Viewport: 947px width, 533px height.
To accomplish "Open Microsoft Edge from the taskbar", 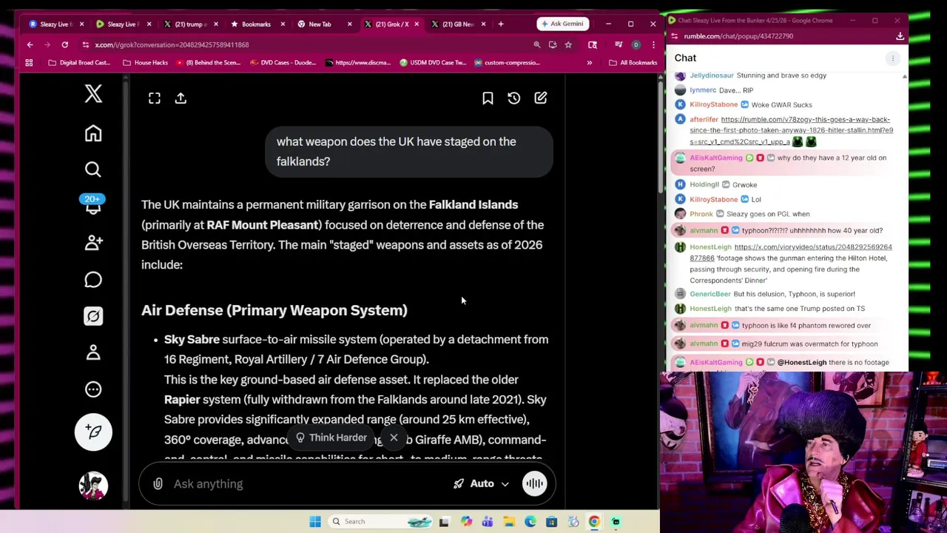I will pos(530,522).
